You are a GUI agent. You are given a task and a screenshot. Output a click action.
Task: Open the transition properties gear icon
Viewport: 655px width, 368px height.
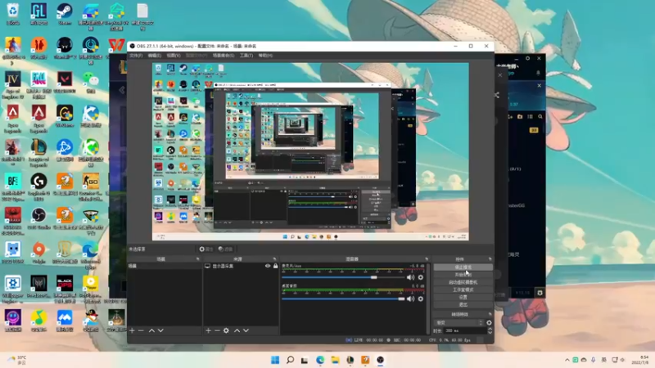[x=489, y=322]
